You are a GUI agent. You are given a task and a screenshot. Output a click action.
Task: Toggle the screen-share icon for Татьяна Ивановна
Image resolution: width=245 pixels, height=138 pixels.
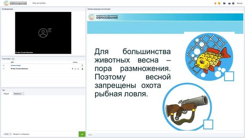78,69
